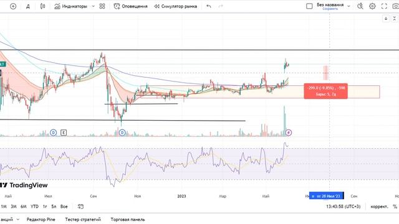Click the E earnings marker
The image size is (399, 224).
pyautogui.click(x=64, y=133)
